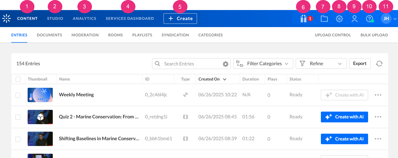398x158 pixels.
Task: Click Create with AI for Shifting Baselines
Action: click(344, 139)
